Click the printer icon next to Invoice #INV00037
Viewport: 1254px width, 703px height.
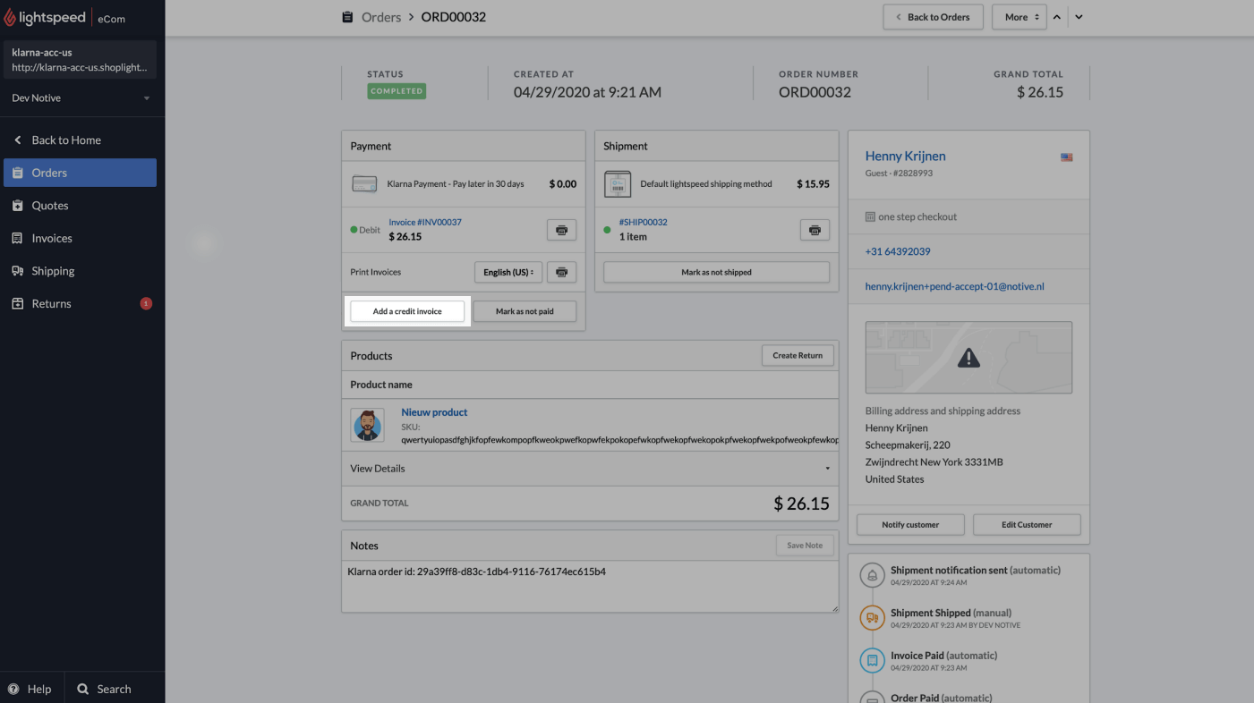pyautogui.click(x=561, y=230)
